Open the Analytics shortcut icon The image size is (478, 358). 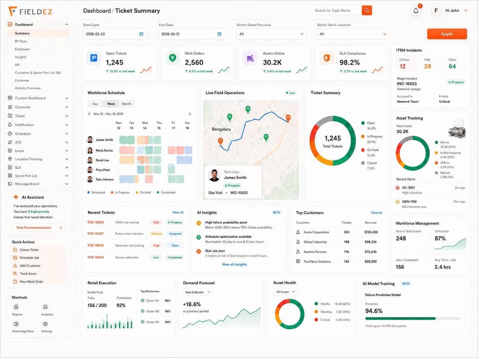(46, 307)
